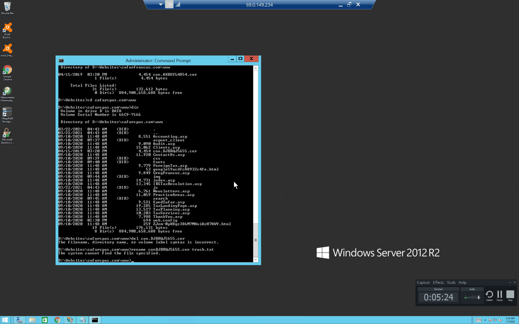Open the taskbar clock and date
519x324 pixels.
point(510,320)
